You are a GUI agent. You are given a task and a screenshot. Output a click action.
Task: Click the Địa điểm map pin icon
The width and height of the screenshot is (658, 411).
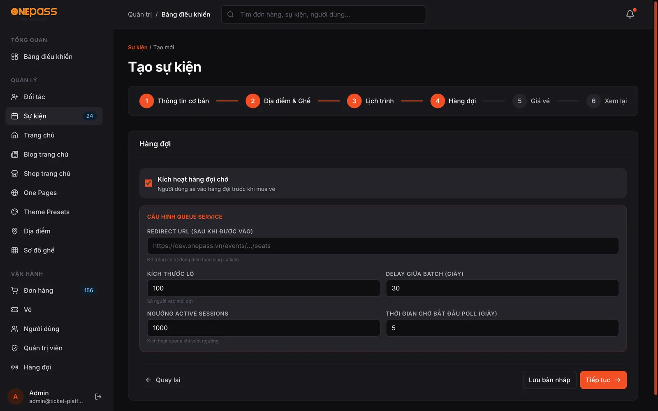14,231
